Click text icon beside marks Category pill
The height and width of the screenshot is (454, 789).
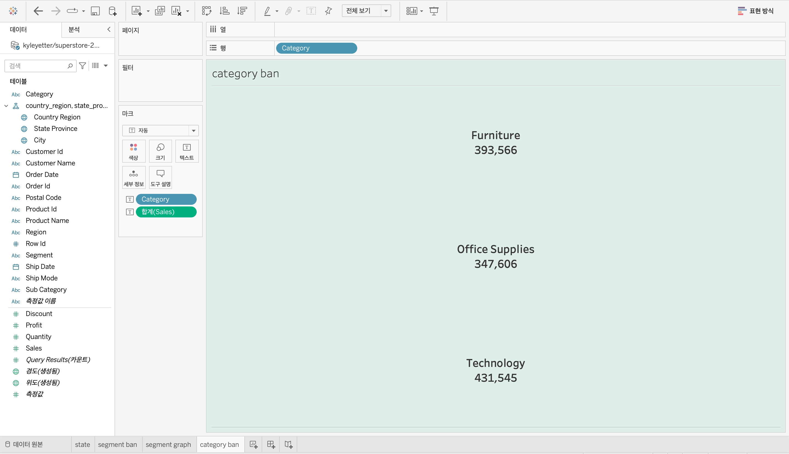pyautogui.click(x=130, y=199)
